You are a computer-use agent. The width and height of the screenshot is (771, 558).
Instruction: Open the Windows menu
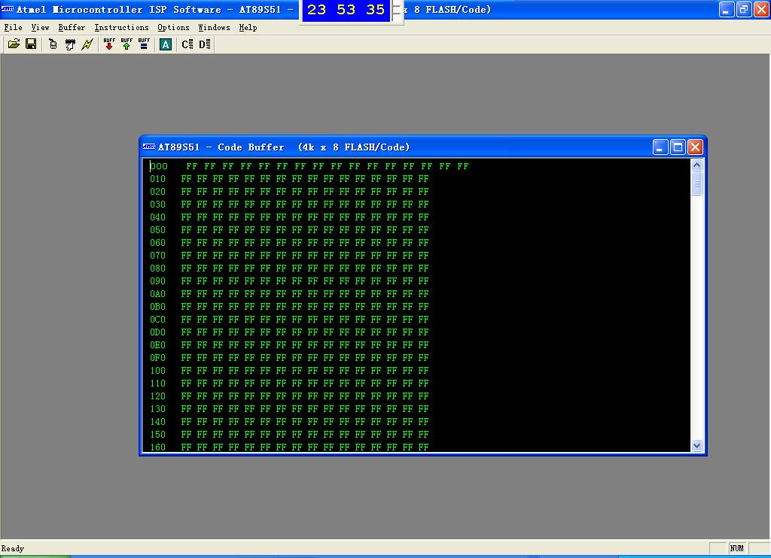click(x=215, y=28)
